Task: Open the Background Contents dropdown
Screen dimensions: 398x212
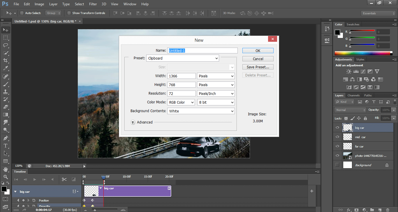Action: (x=201, y=111)
